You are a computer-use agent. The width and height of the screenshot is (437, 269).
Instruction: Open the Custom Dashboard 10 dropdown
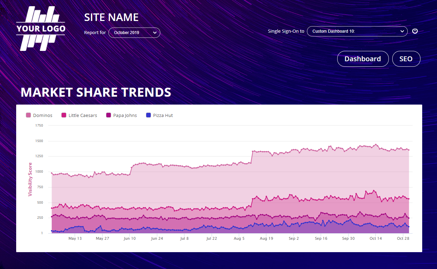click(x=357, y=31)
